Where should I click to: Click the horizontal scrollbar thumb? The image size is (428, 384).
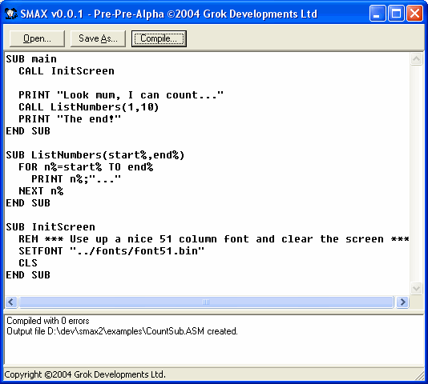coord(206,302)
